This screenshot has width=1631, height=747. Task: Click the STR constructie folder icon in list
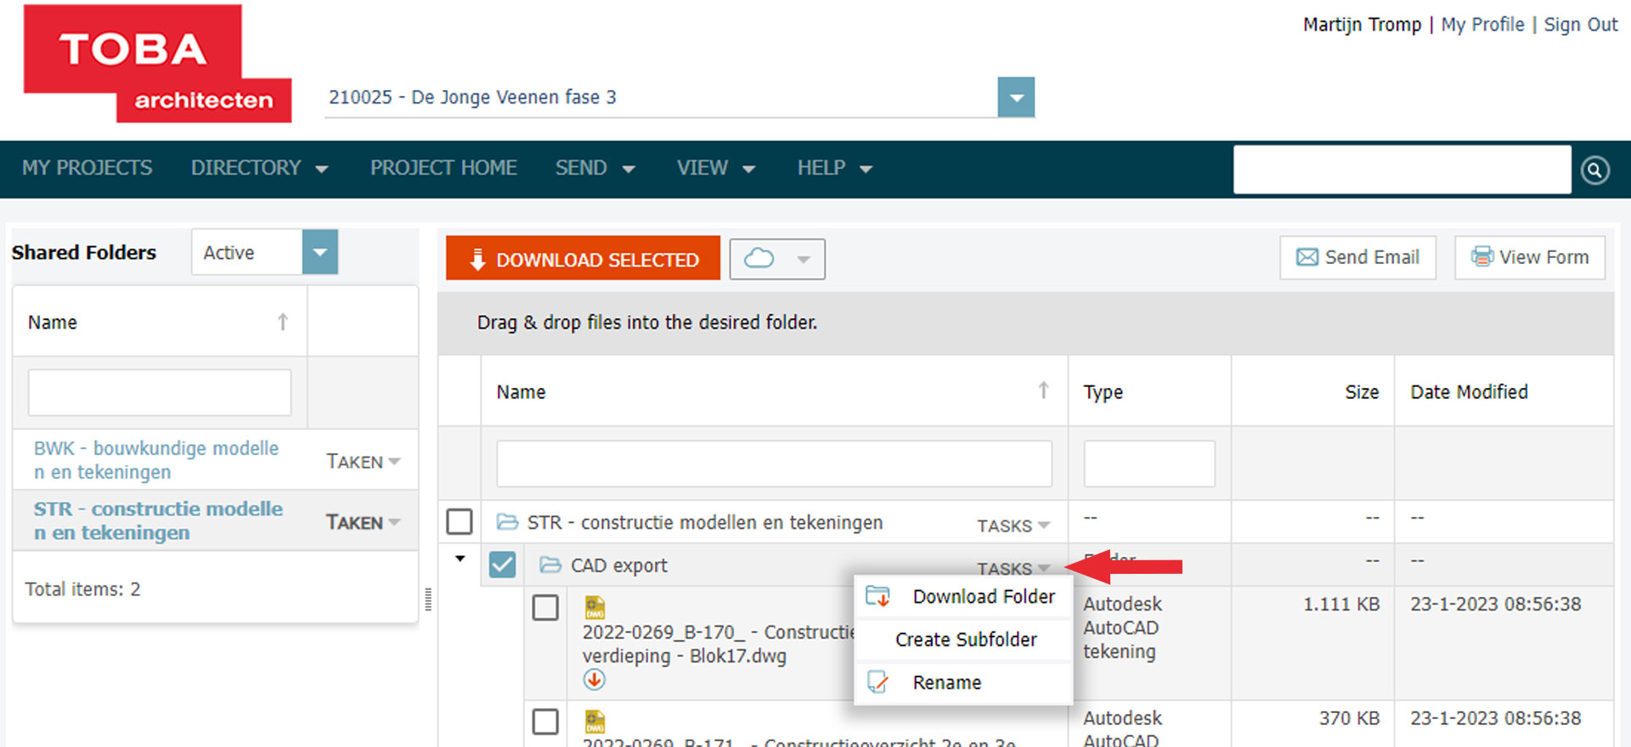click(507, 522)
